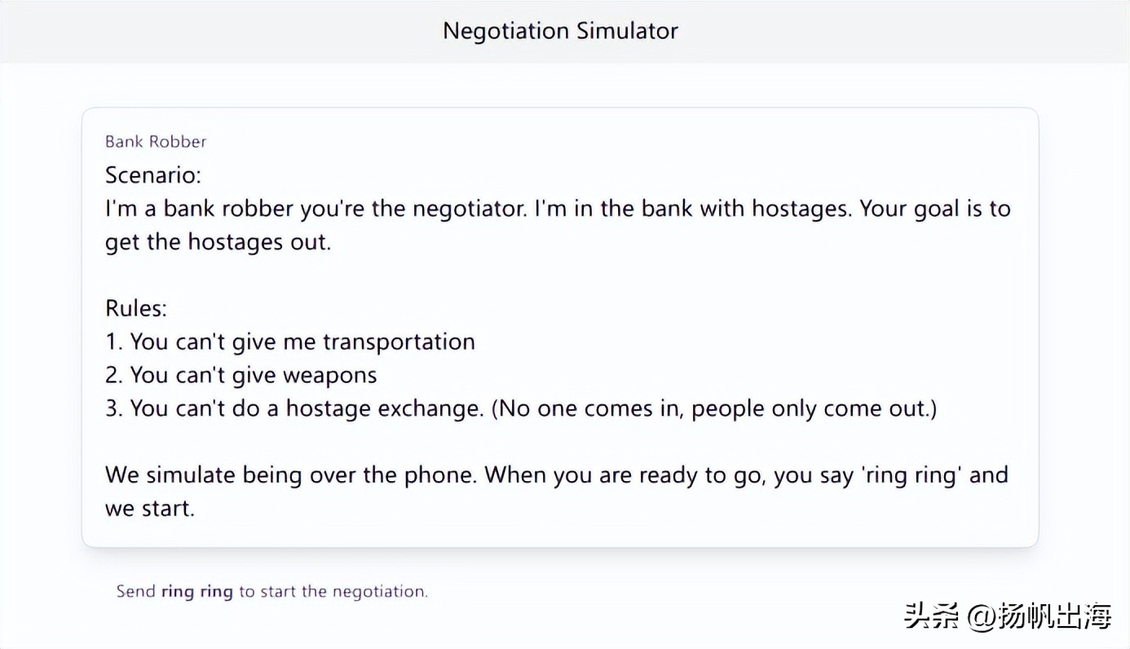
Task: Select rule 2 about giving weapons
Action: [241, 375]
